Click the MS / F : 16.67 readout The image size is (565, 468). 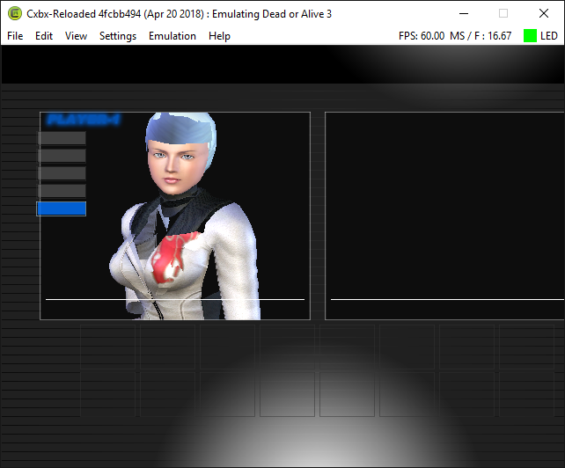(481, 36)
